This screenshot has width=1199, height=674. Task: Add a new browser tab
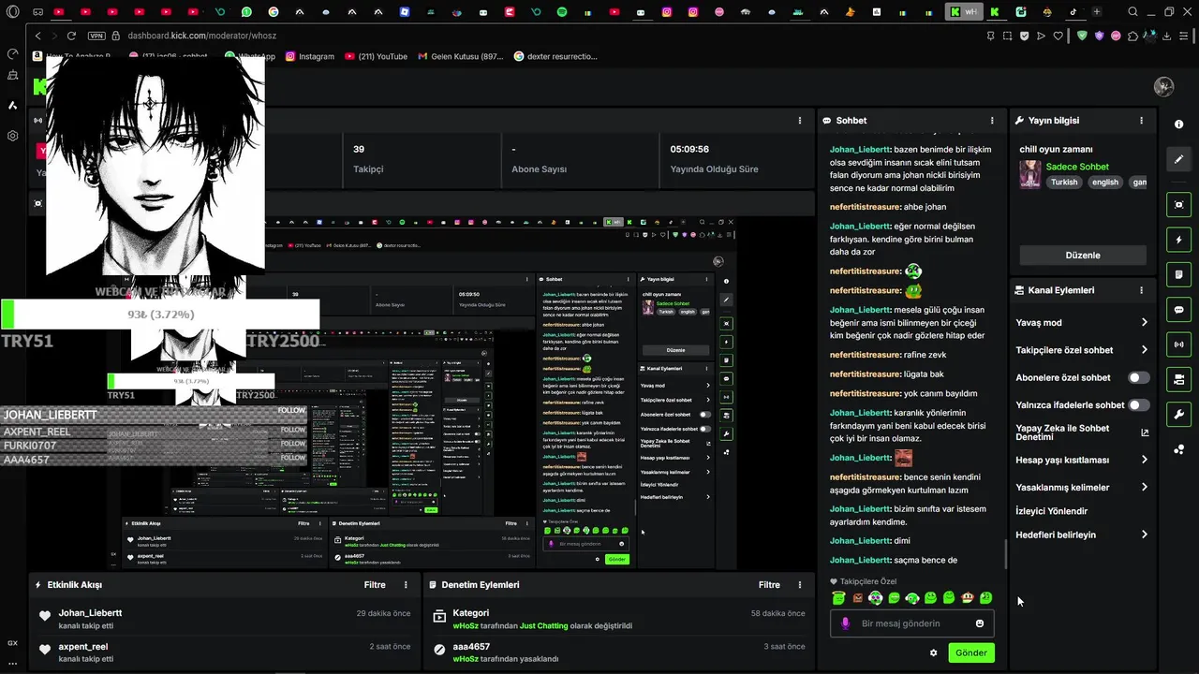1097,12
